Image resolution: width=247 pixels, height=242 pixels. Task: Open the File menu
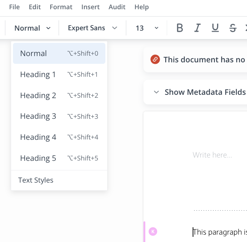[x=14, y=7]
